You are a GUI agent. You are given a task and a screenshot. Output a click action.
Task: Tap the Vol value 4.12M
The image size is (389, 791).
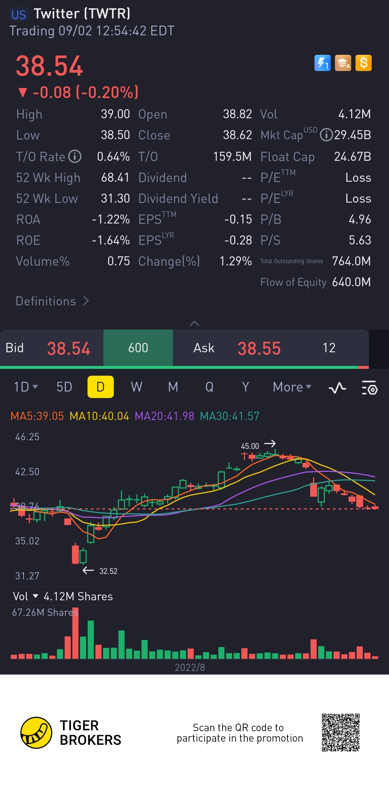pyautogui.click(x=354, y=114)
